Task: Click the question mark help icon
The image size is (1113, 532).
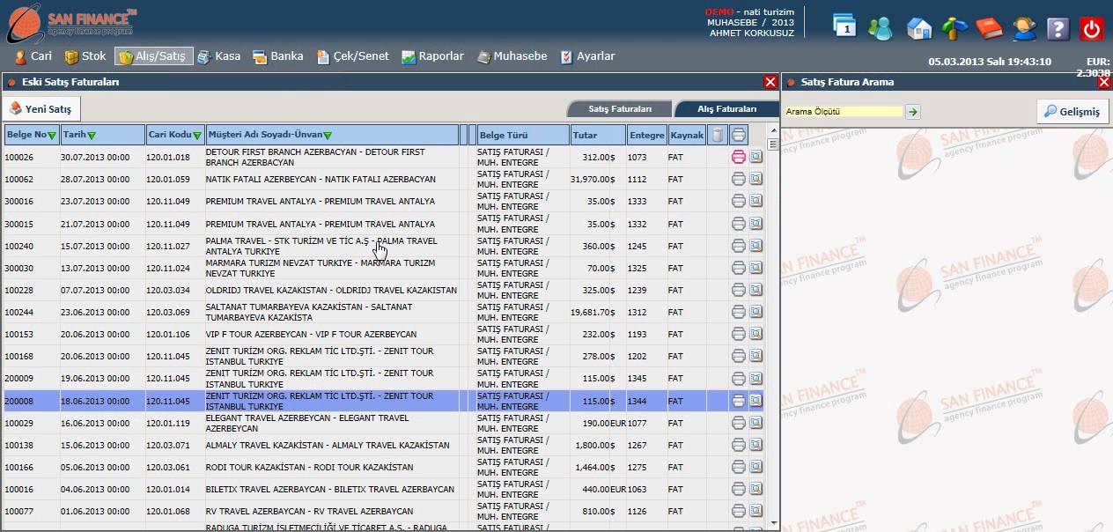Action: 1058,28
